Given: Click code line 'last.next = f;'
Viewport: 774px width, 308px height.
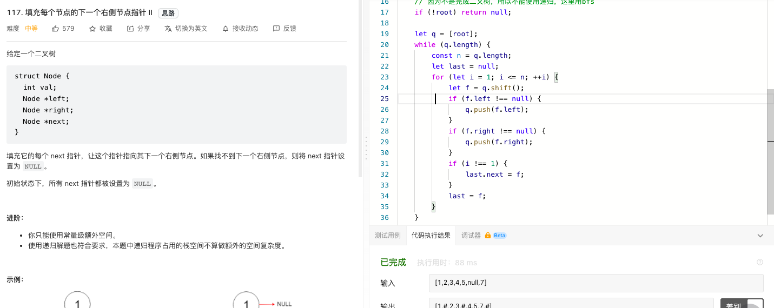Looking at the screenshot, I should (x=494, y=175).
